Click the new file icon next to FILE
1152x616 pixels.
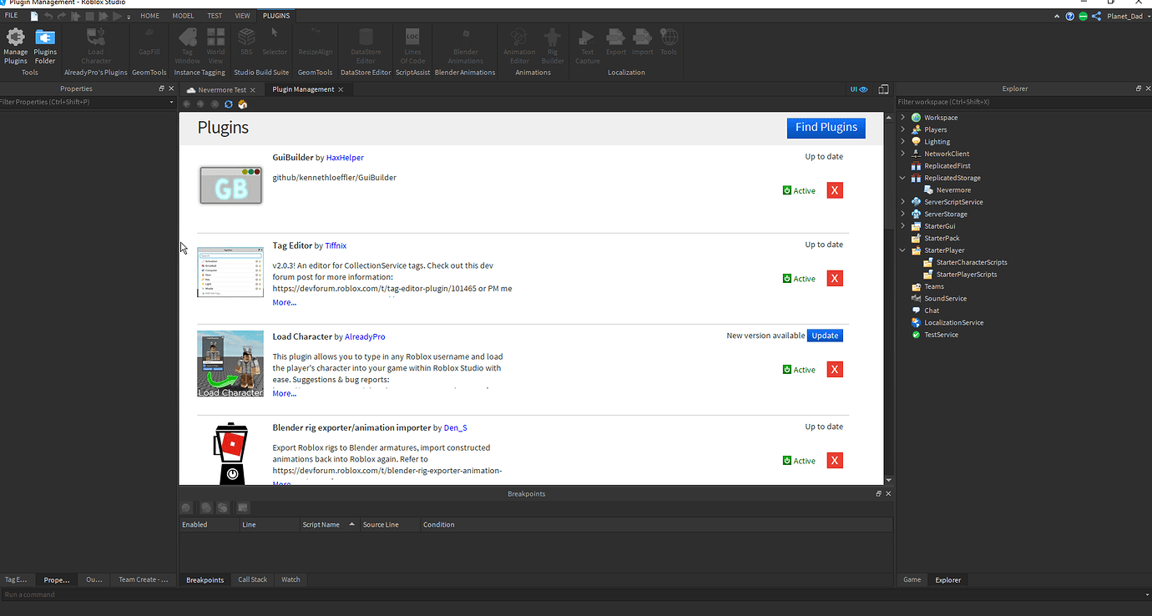click(x=34, y=16)
